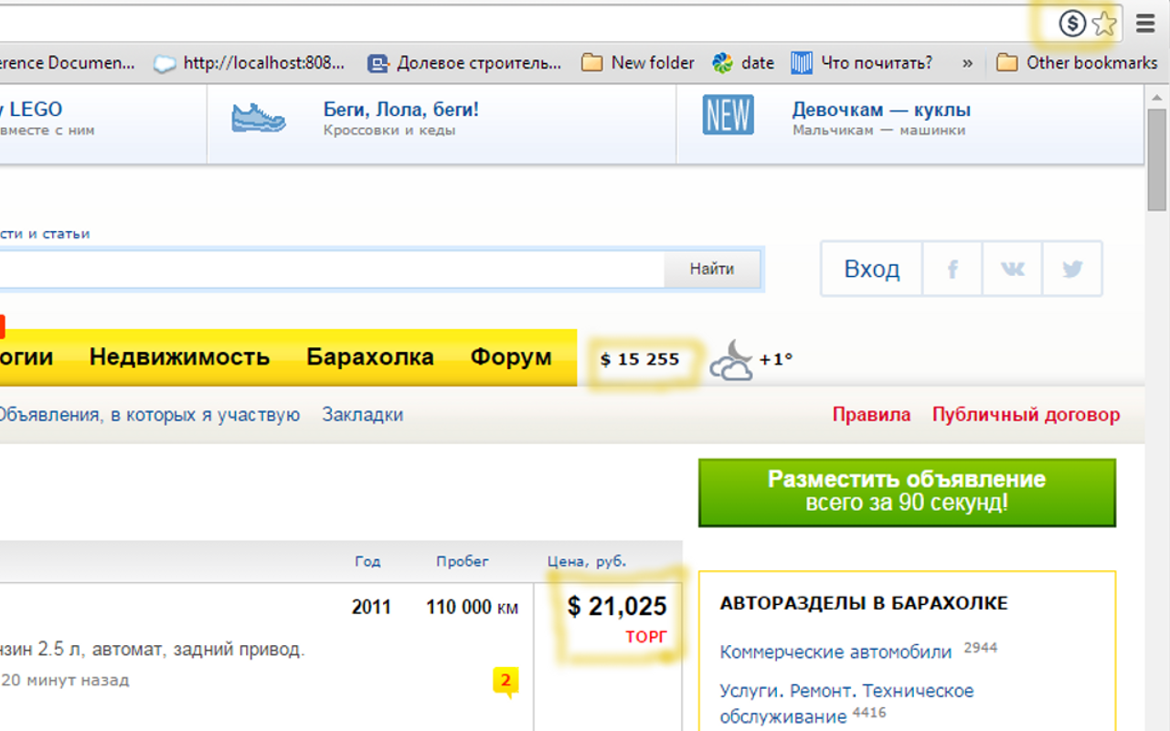The image size is (1170, 731).
Task: Open the comments badge showing 2
Action: [x=506, y=680]
